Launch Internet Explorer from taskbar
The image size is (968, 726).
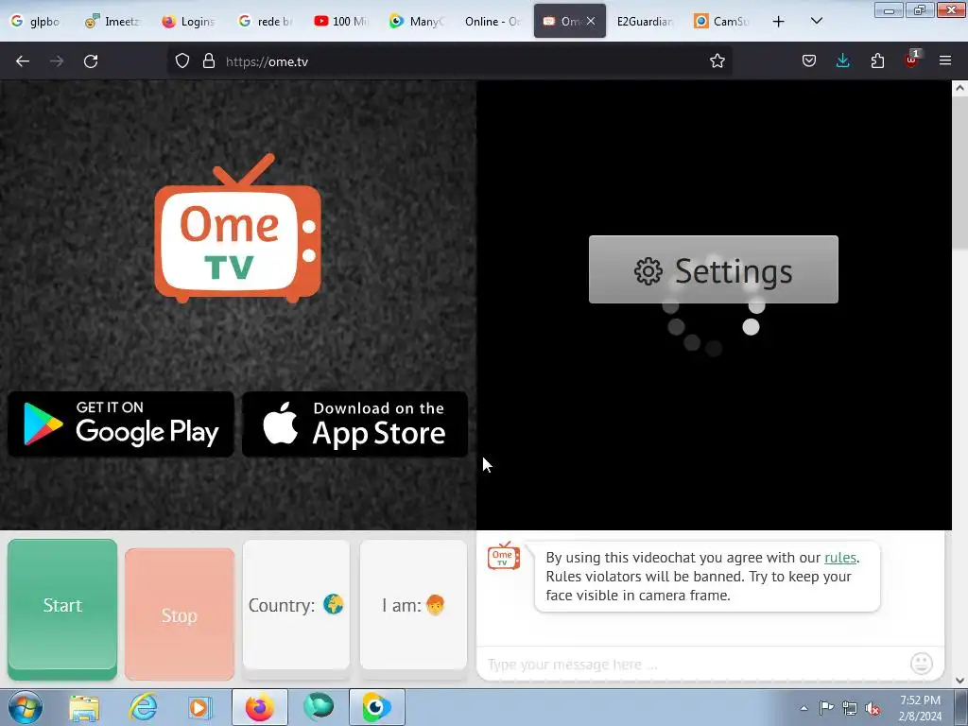coord(143,707)
